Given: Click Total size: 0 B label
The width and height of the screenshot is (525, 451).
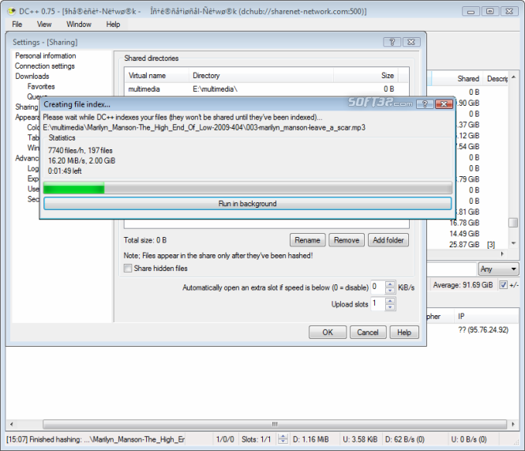Looking at the screenshot, I should [145, 240].
